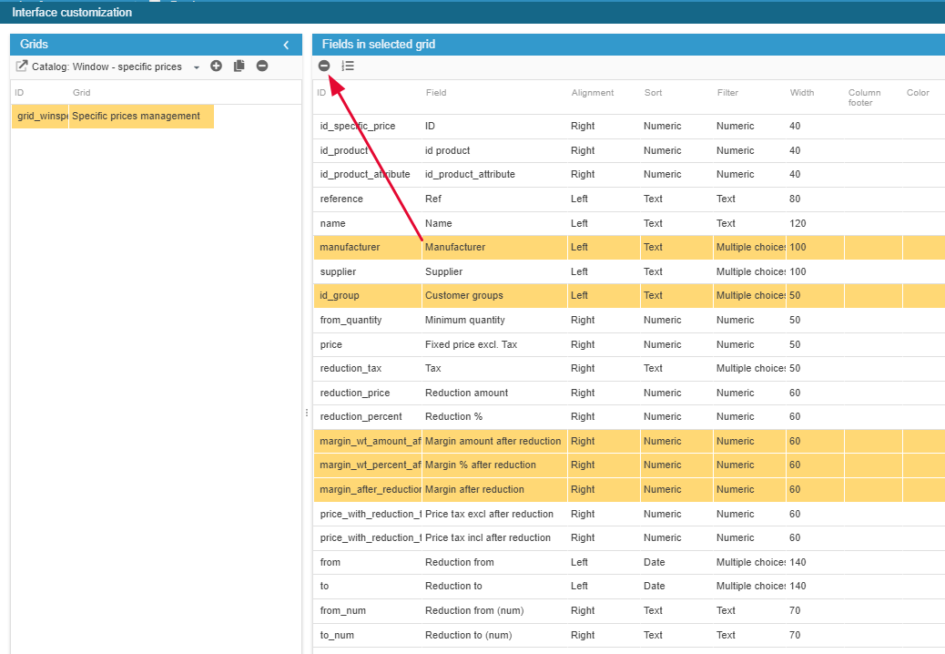Click the external link icon beside Catalog
The width and height of the screenshot is (945, 654).
[x=22, y=66]
